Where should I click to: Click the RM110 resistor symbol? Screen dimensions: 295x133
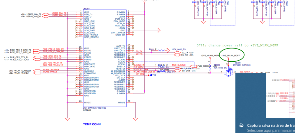coord(210,66)
